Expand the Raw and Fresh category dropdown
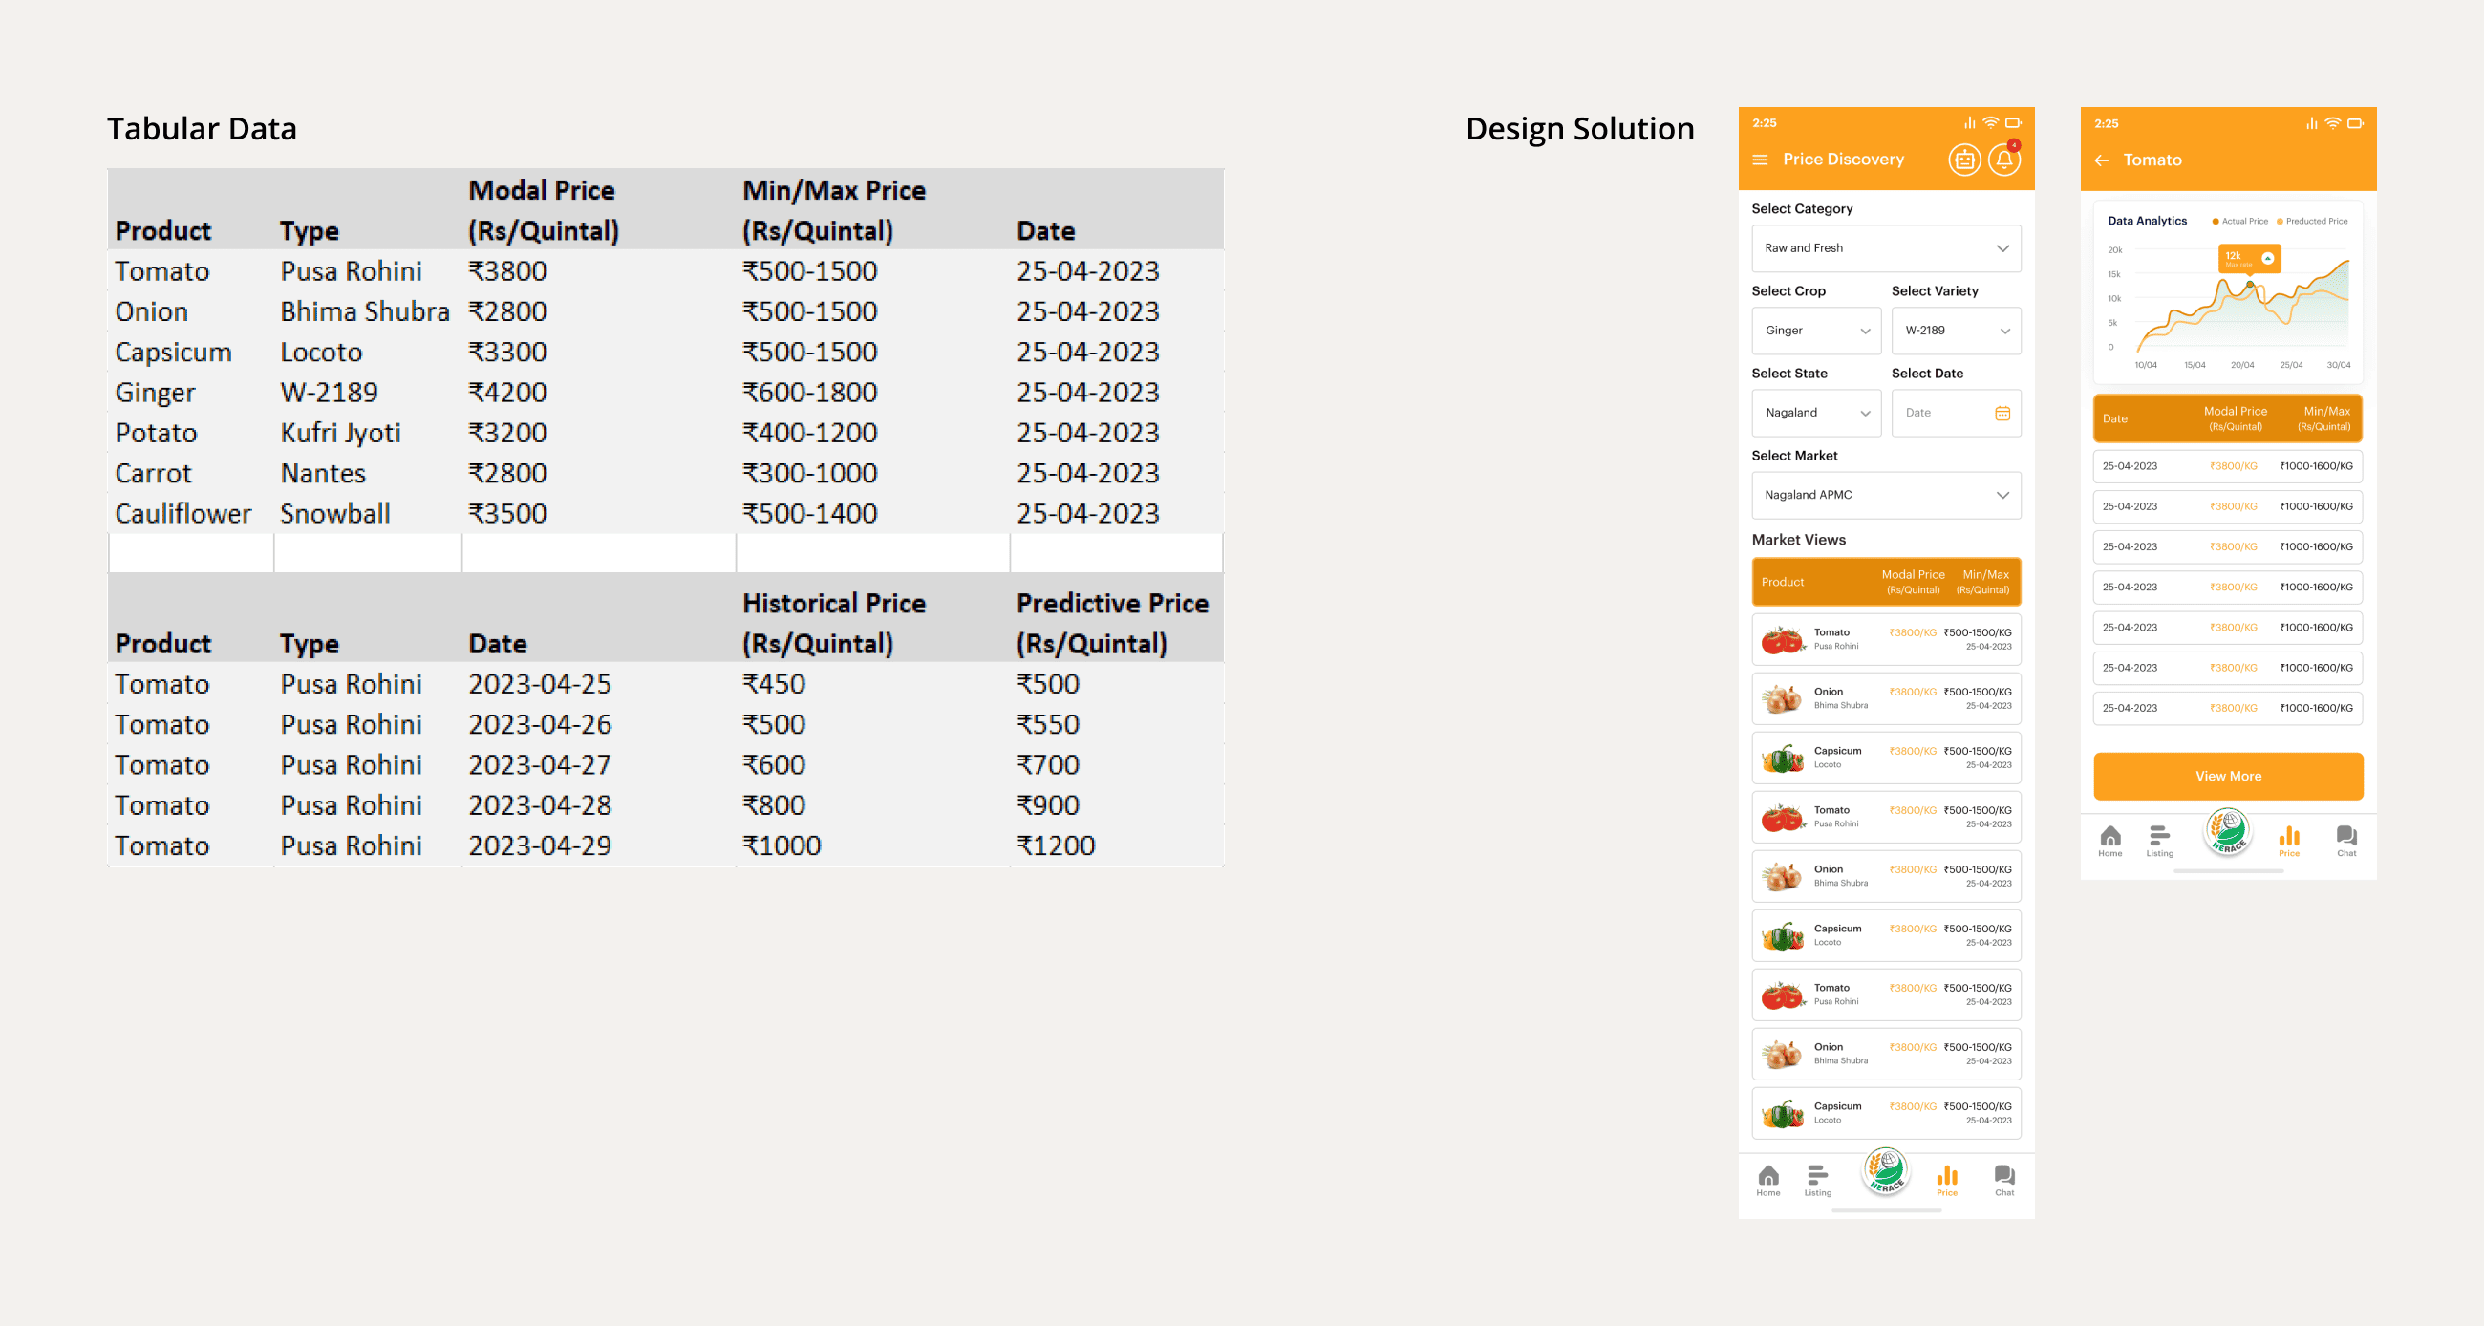 [1885, 248]
